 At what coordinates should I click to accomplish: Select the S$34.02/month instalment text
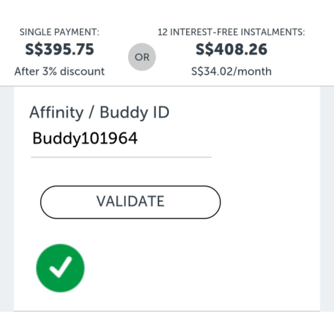[x=231, y=71]
